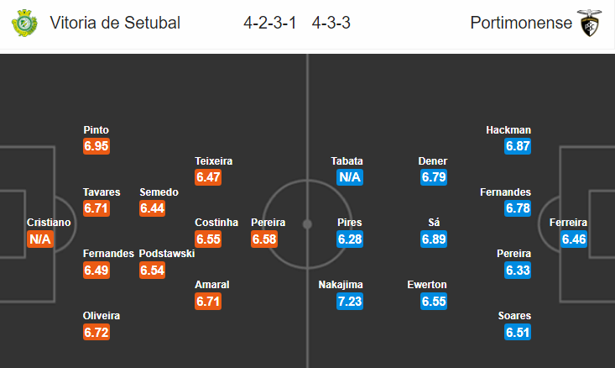Select Ferreira's 6.46 goalkeeper rating
615x368 pixels.
pyautogui.click(x=573, y=239)
